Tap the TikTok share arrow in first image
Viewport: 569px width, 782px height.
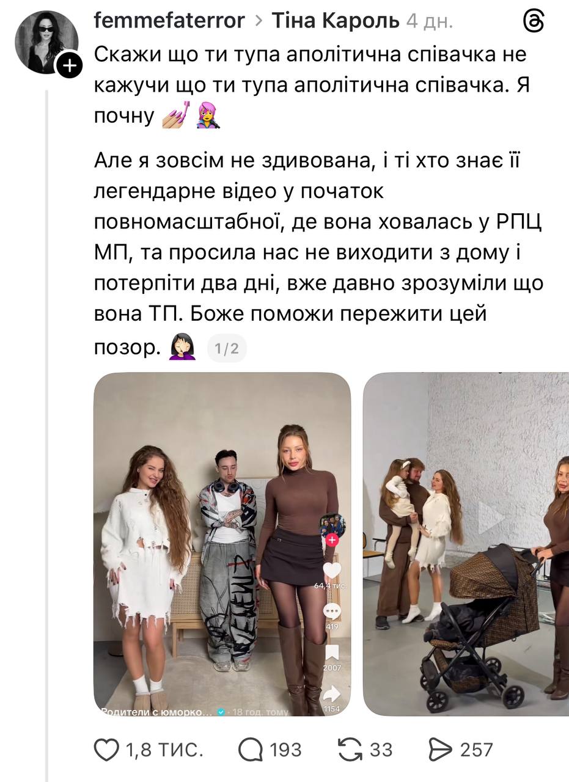(x=331, y=693)
